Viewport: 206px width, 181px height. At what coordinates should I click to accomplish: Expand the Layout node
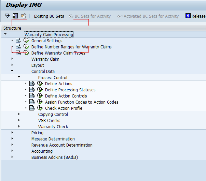(x=12, y=65)
